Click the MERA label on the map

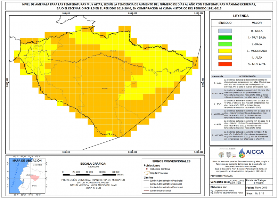click(25, 56)
